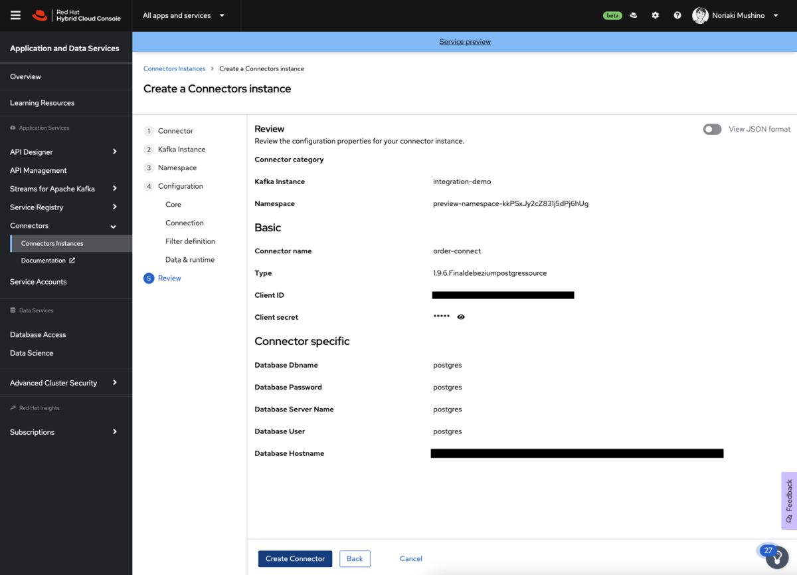Screen dimensions: 797x575
Task: Toggle View JSON format switch
Action: coord(712,129)
